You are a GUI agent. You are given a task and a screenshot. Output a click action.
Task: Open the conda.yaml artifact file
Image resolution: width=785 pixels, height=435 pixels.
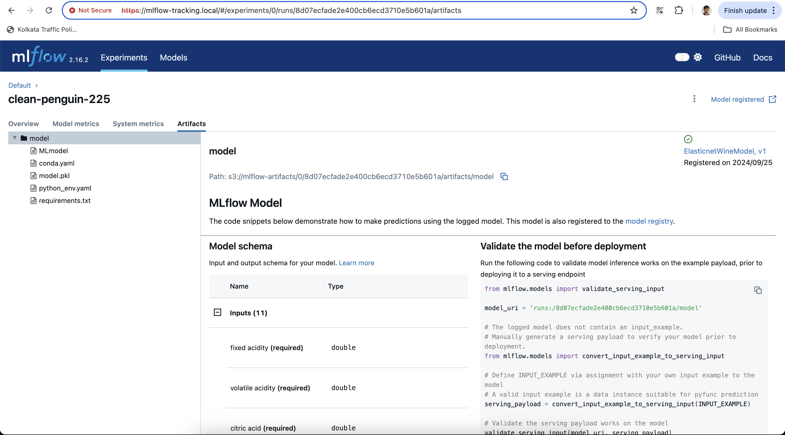click(x=57, y=163)
